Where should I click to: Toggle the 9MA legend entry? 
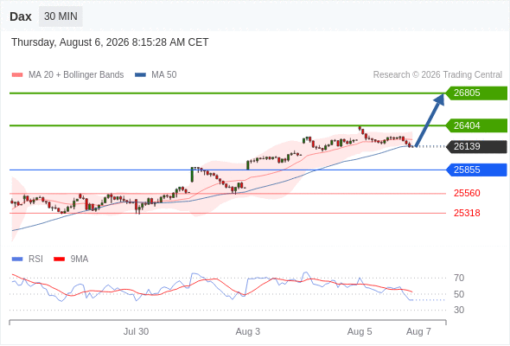[71, 259]
